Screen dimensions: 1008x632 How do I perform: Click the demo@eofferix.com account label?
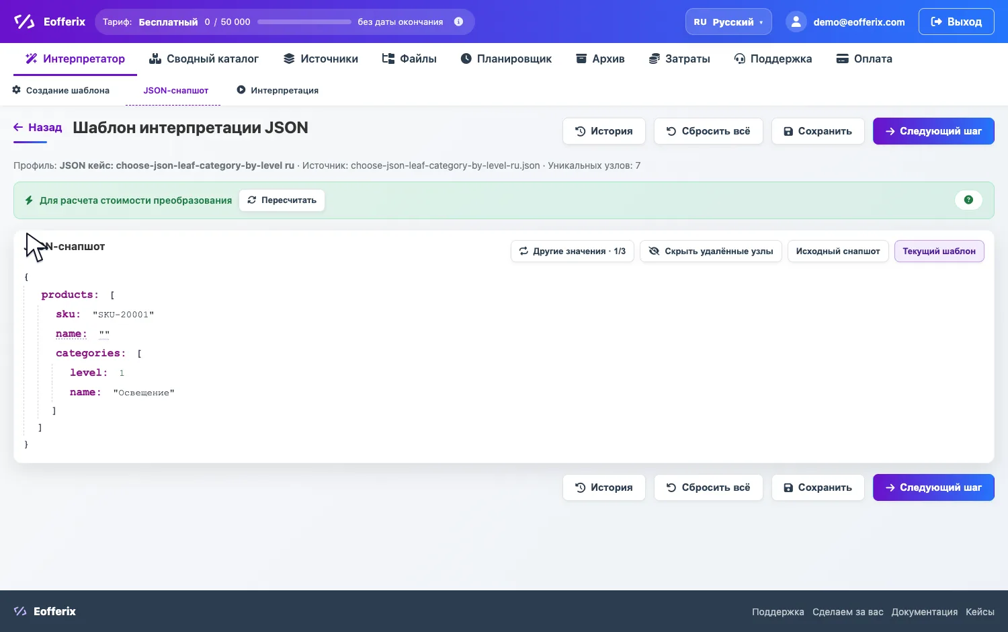coord(859,22)
